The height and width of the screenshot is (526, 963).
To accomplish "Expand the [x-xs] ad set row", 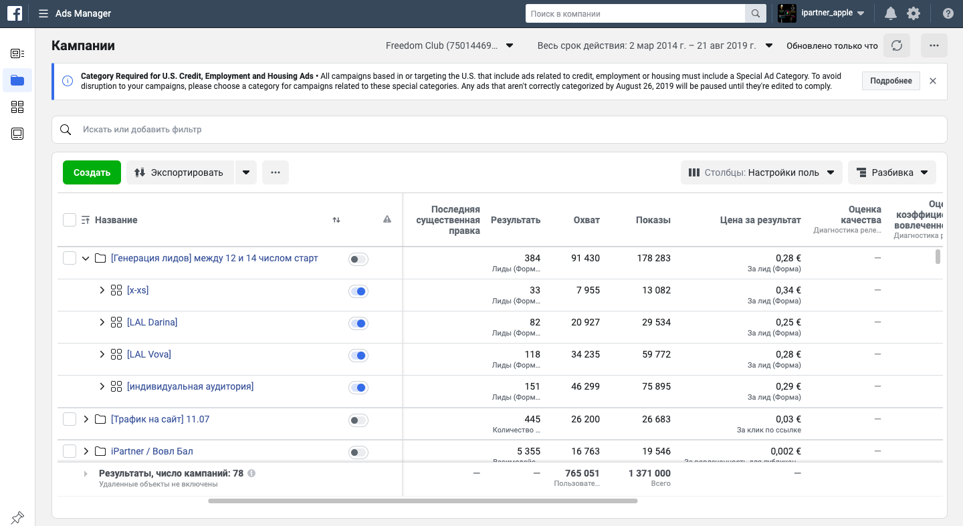I will (102, 290).
